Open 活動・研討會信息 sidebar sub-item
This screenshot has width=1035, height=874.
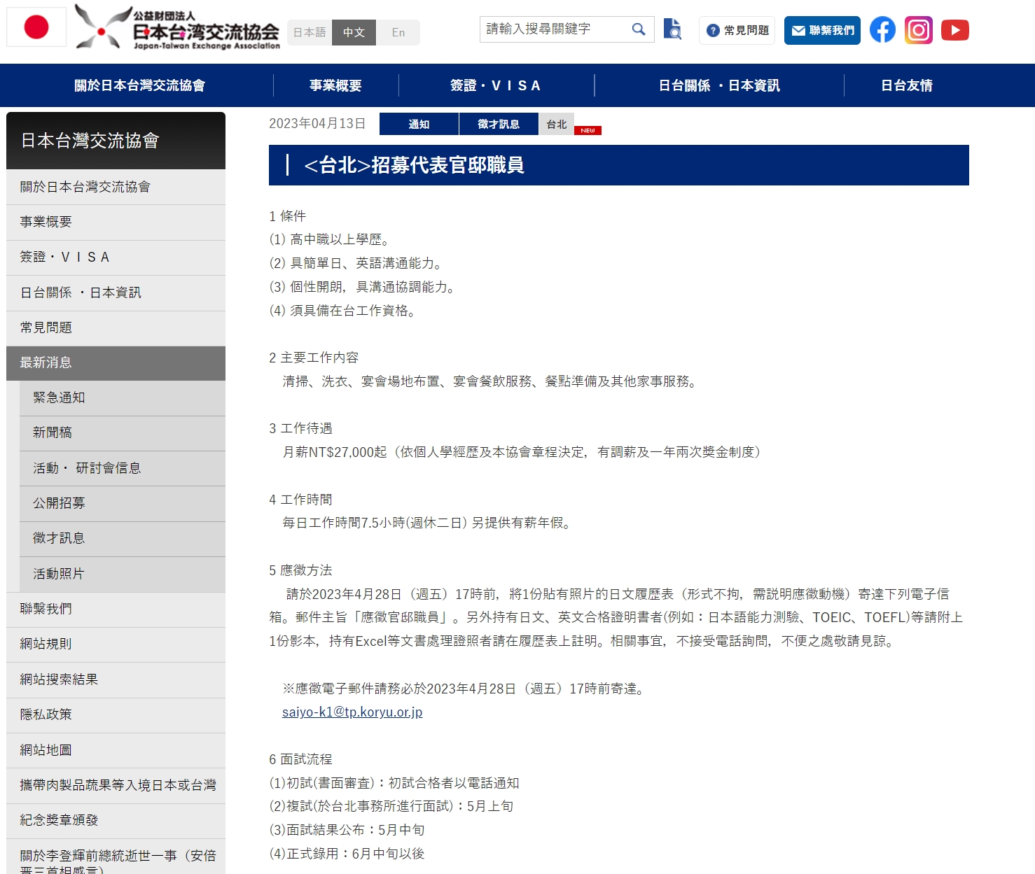coord(123,468)
